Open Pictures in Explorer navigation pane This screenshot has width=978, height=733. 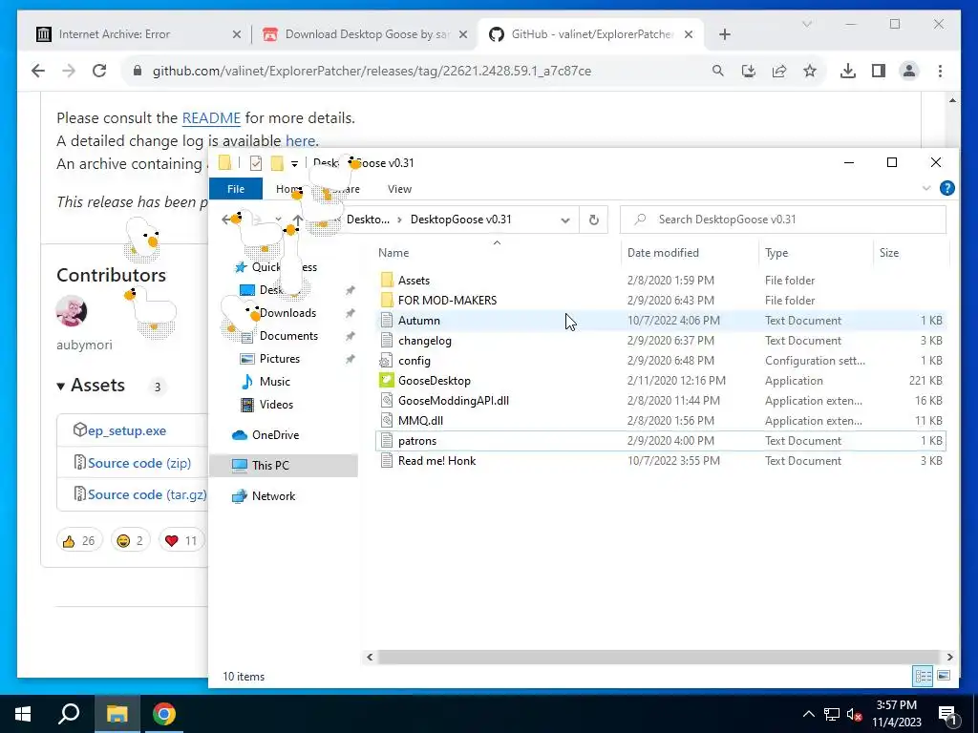click(x=280, y=359)
